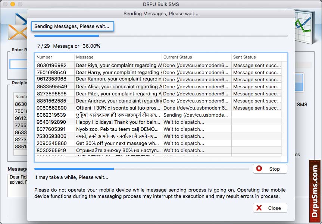Select the row with number 9543192890
Image resolution: width=322 pixels, height=224 pixels.
[x=158, y=122]
